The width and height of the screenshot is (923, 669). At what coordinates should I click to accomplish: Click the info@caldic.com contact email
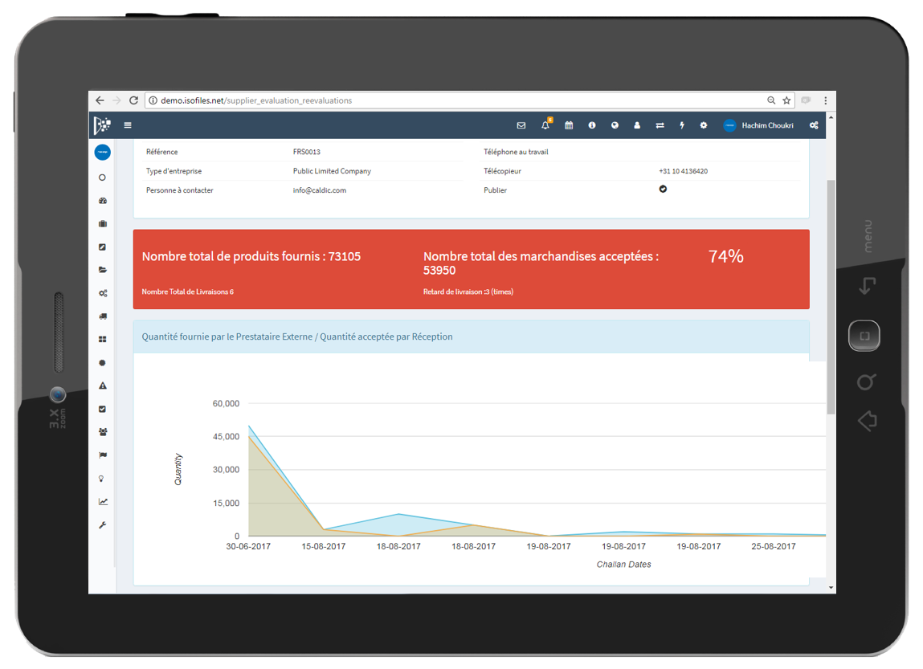320,190
